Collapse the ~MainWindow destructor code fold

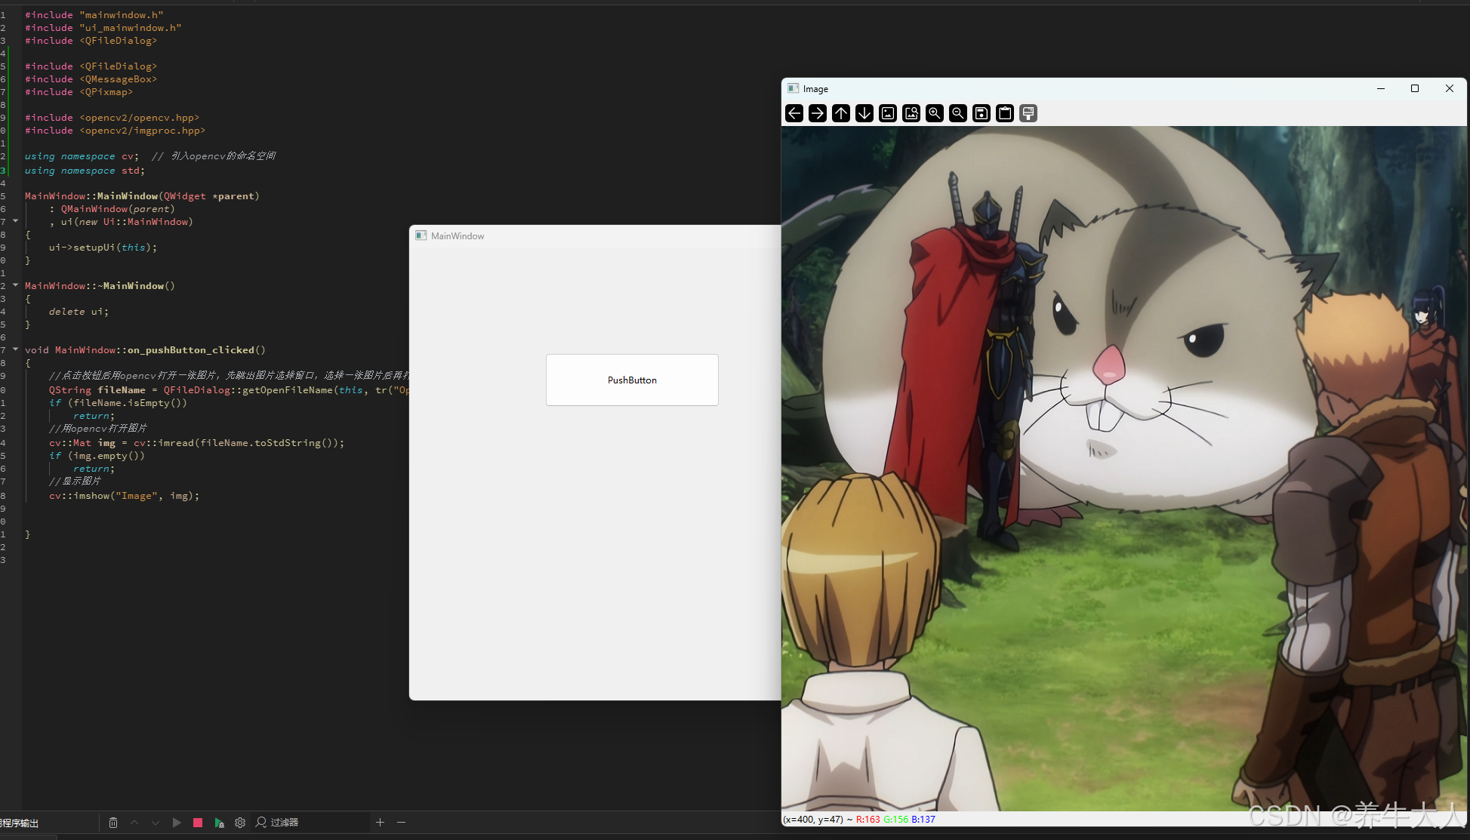point(15,285)
